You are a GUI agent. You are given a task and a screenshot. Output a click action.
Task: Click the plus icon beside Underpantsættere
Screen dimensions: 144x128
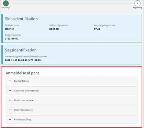coord(10,100)
